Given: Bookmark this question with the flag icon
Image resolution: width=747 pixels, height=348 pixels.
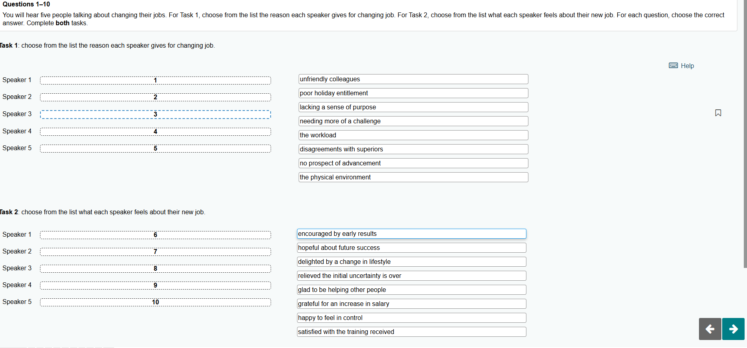Looking at the screenshot, I should [x=718, y=113].
